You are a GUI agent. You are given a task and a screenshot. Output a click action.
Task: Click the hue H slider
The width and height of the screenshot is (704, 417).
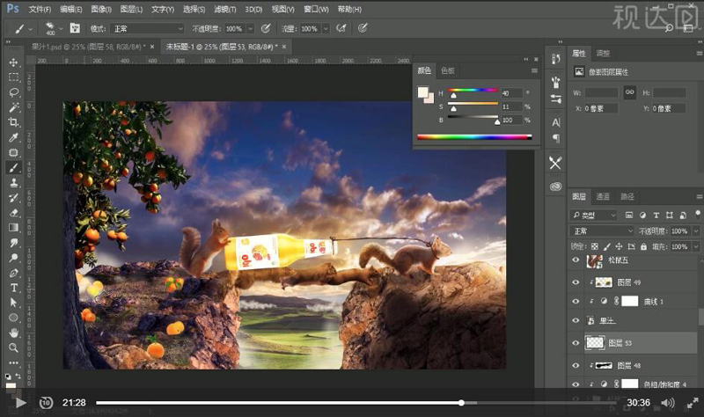[473, 91]
